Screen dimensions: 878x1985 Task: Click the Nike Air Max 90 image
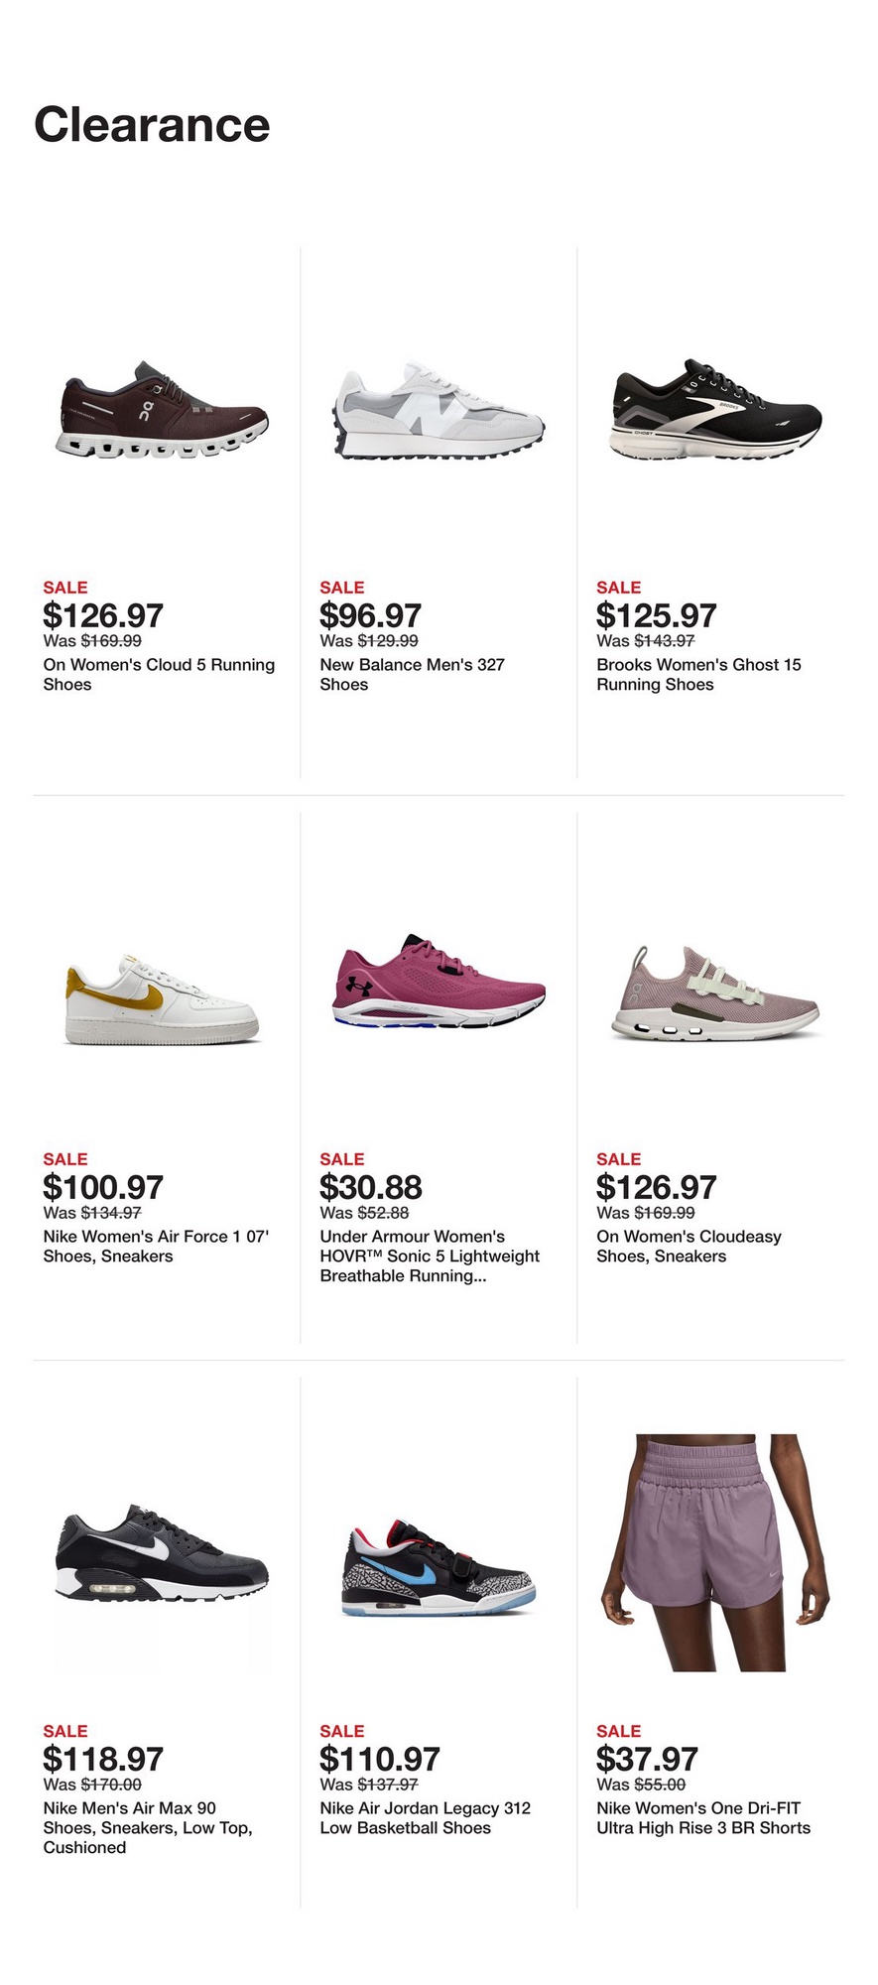(x=162, y=1553)
